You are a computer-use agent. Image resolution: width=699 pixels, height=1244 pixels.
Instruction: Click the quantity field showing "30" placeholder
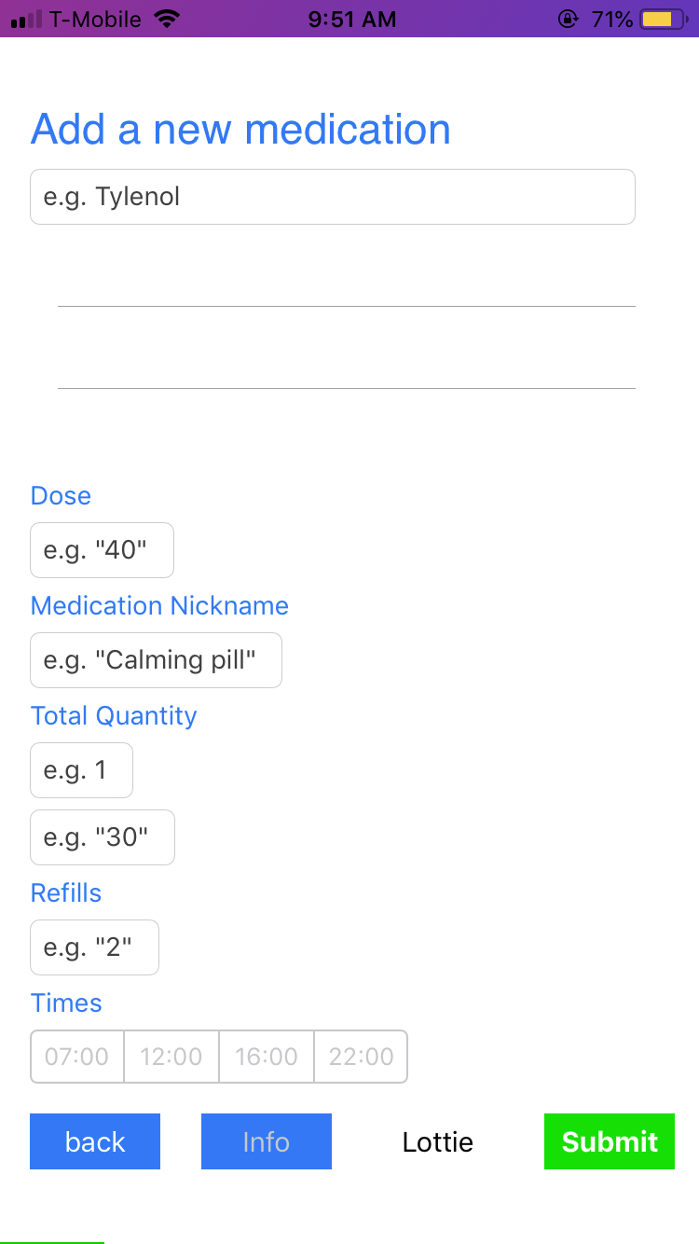[x=102, y=837]
